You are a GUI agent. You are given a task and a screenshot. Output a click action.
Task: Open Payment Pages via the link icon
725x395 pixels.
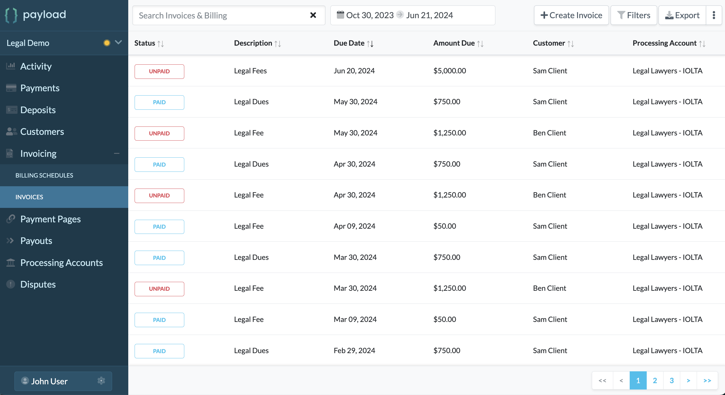point(11,219)
